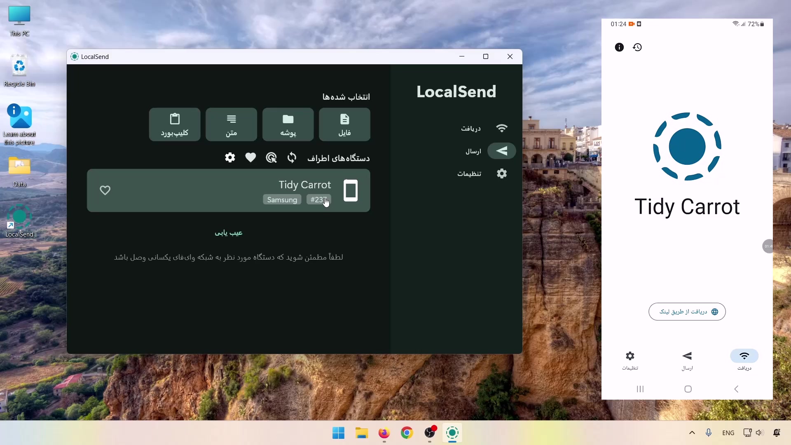Open screen recorder app in taskbar

pos(430,433)
